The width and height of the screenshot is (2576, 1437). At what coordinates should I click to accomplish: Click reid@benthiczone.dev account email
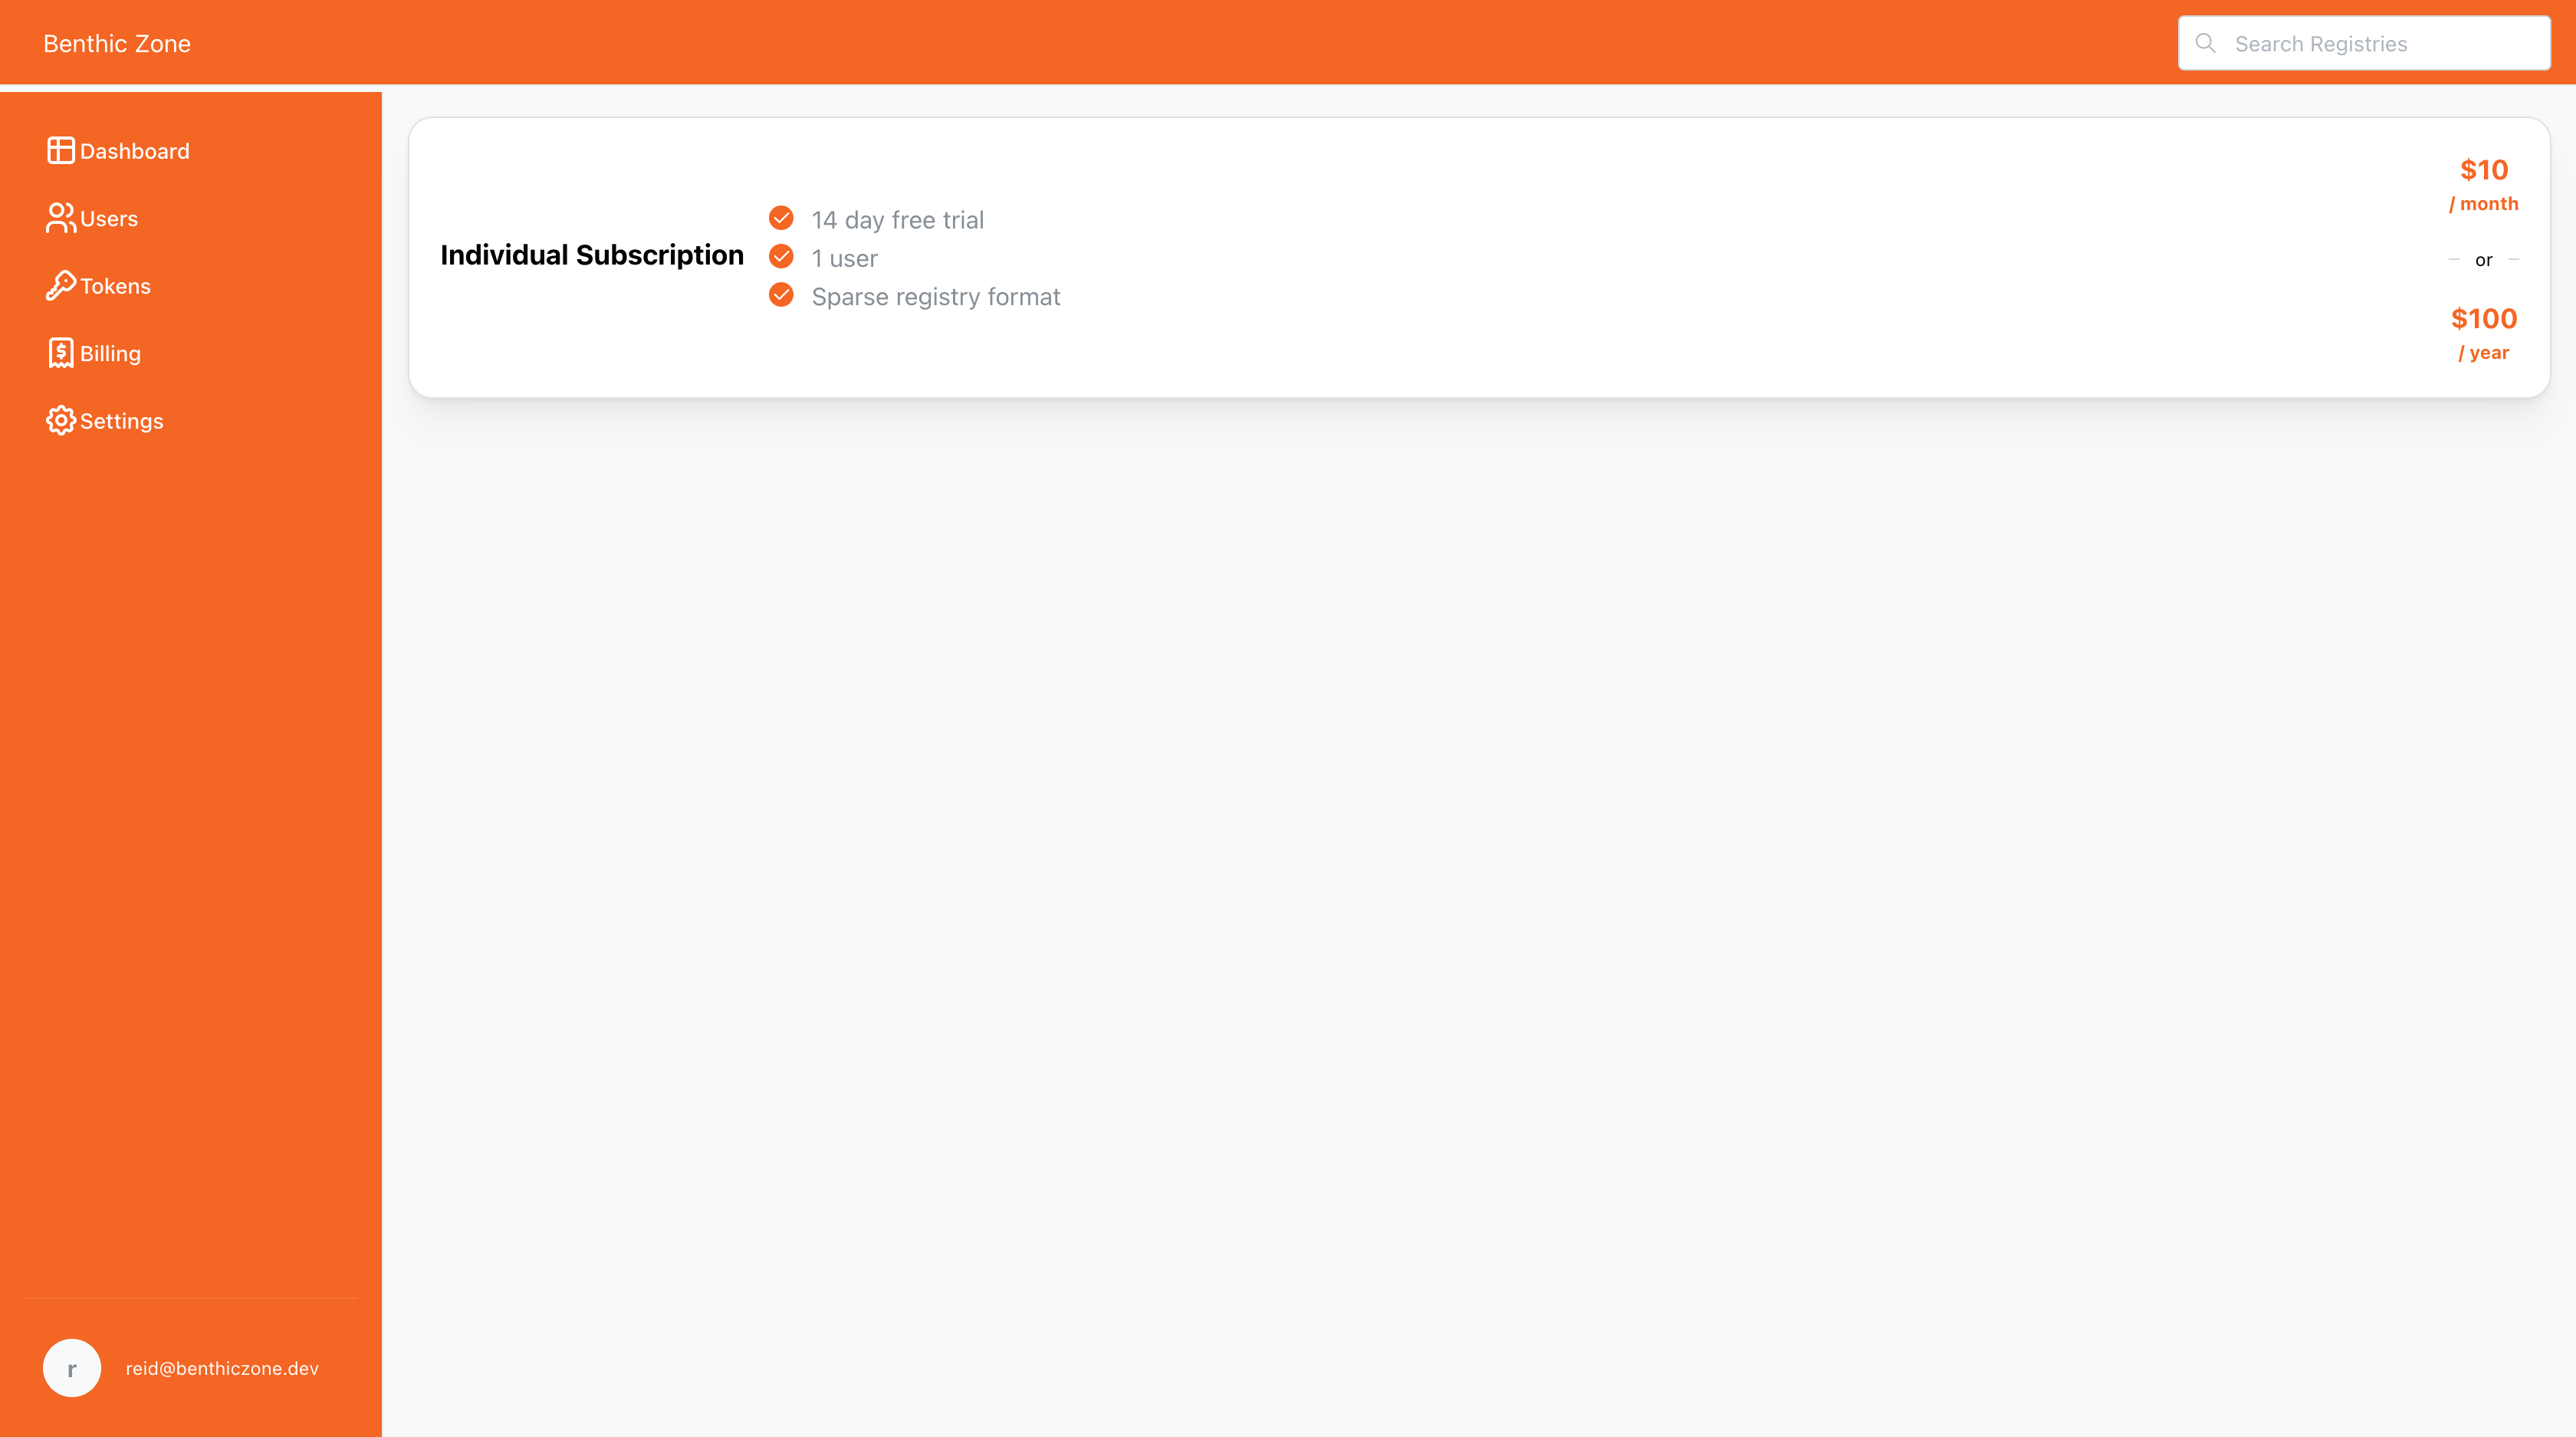(222, 1368)
